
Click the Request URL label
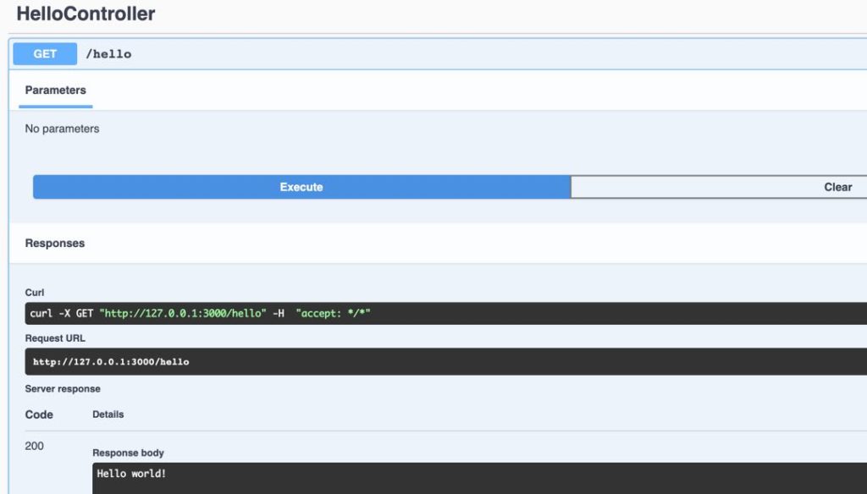click(x=55, y=338)
